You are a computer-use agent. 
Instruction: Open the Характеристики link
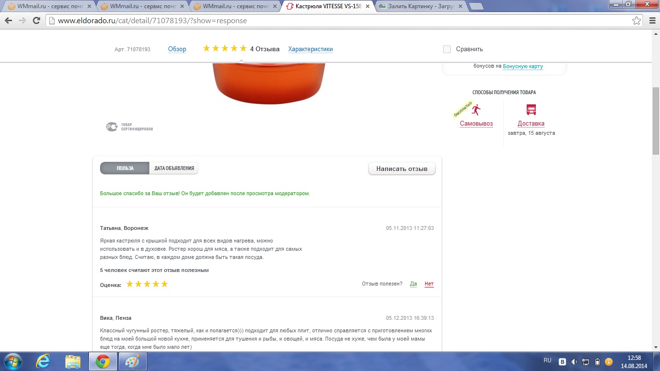coord(310,49)
